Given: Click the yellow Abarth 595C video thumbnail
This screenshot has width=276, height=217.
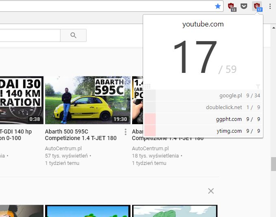Looking at the screenshot, I should pos(88,100).
